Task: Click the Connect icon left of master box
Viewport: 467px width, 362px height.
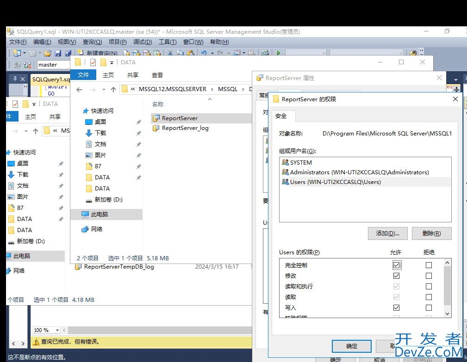Action: point(17,65)
